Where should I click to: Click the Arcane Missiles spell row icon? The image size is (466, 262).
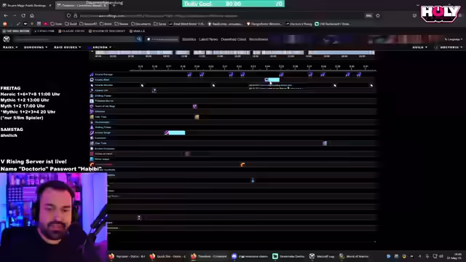[x=92, y=85]
